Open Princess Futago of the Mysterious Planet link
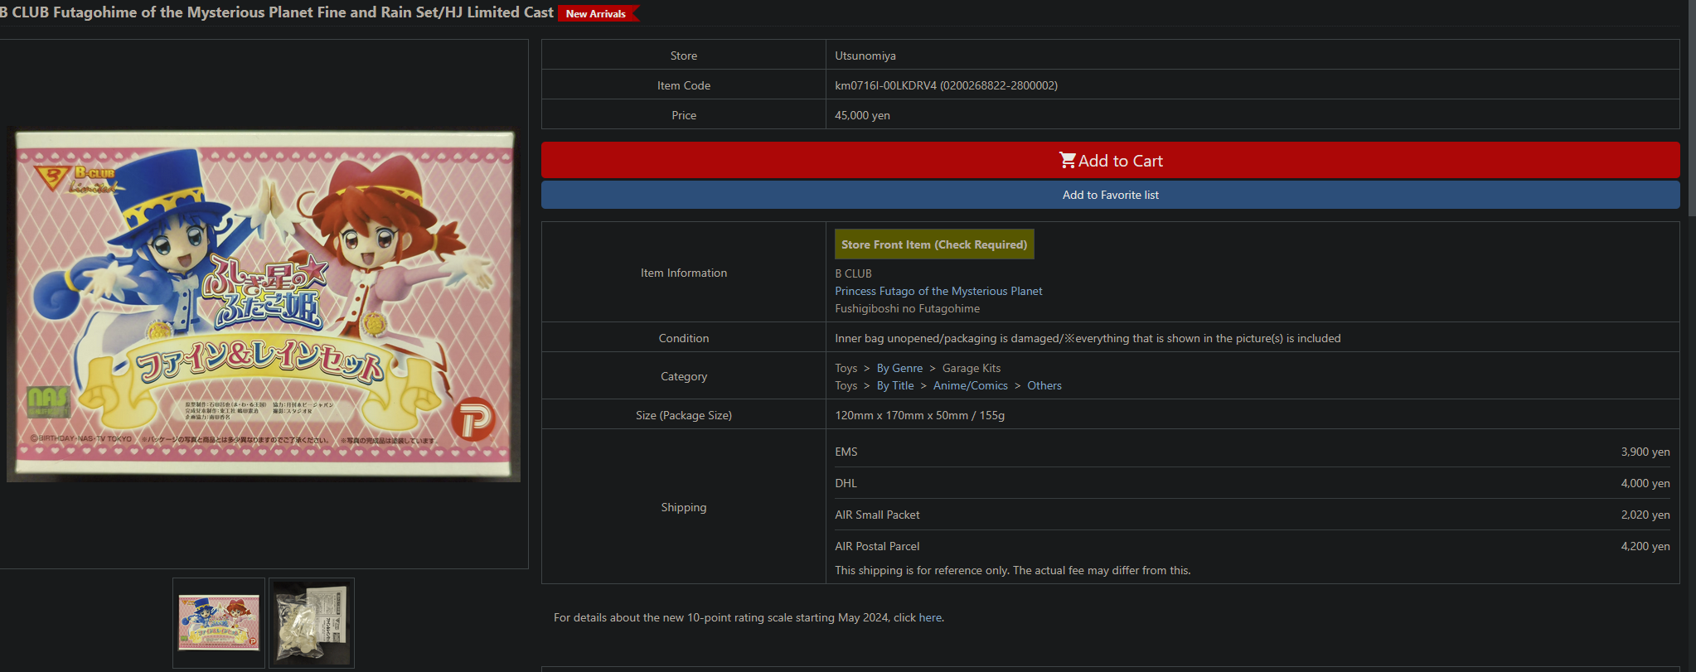The width and height of the screenshot is (1696, 672). tap(938, 291)
